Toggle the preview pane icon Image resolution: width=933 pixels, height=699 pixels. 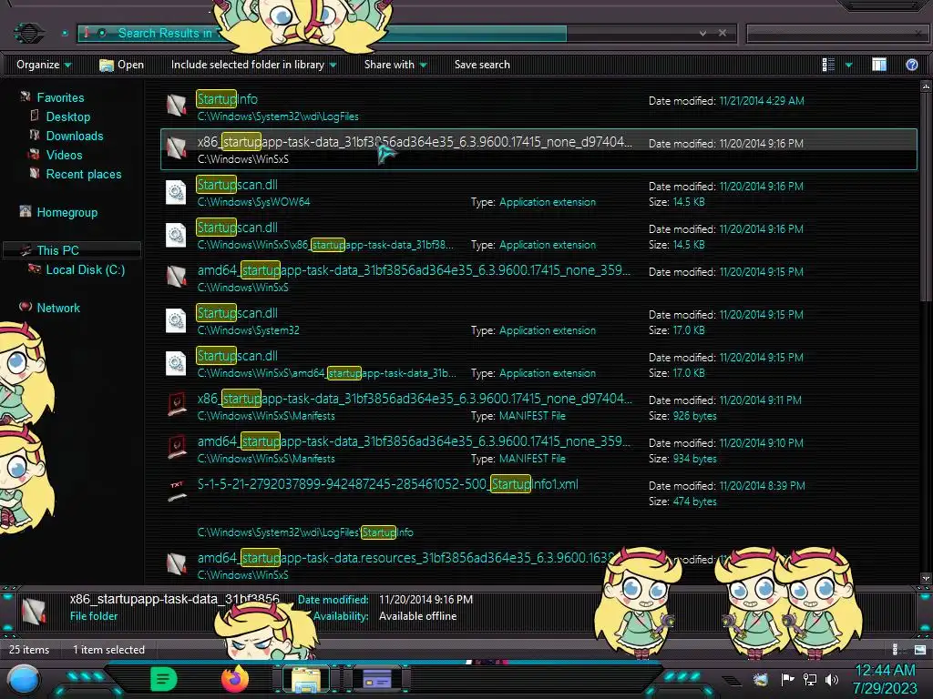tap(879, 65)
